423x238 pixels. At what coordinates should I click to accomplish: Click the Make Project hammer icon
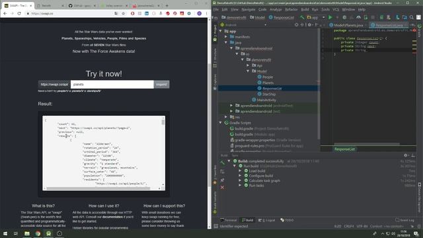(x=302, y=17)
